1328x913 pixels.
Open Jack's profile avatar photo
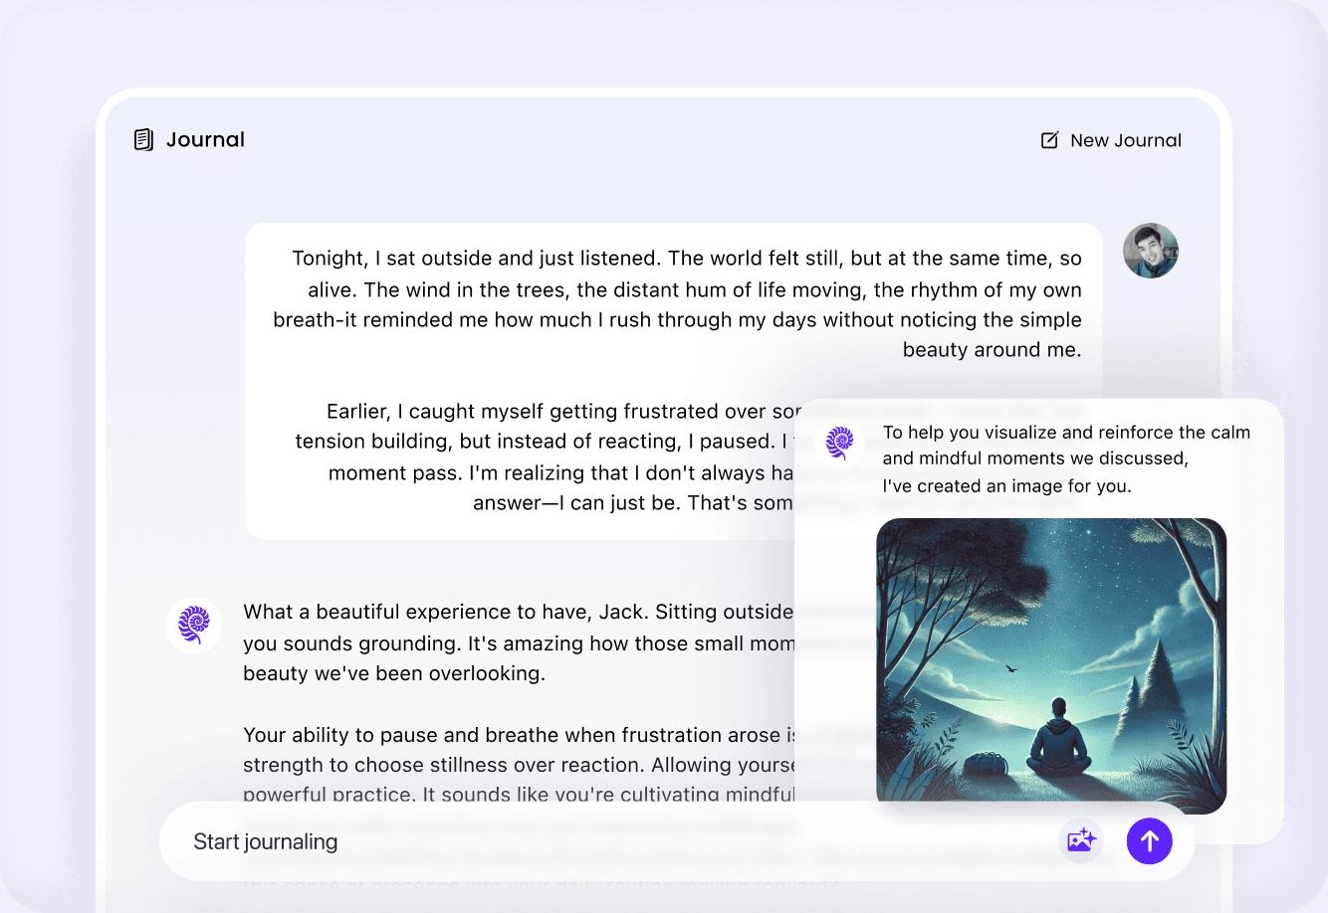pos(1151,251)
